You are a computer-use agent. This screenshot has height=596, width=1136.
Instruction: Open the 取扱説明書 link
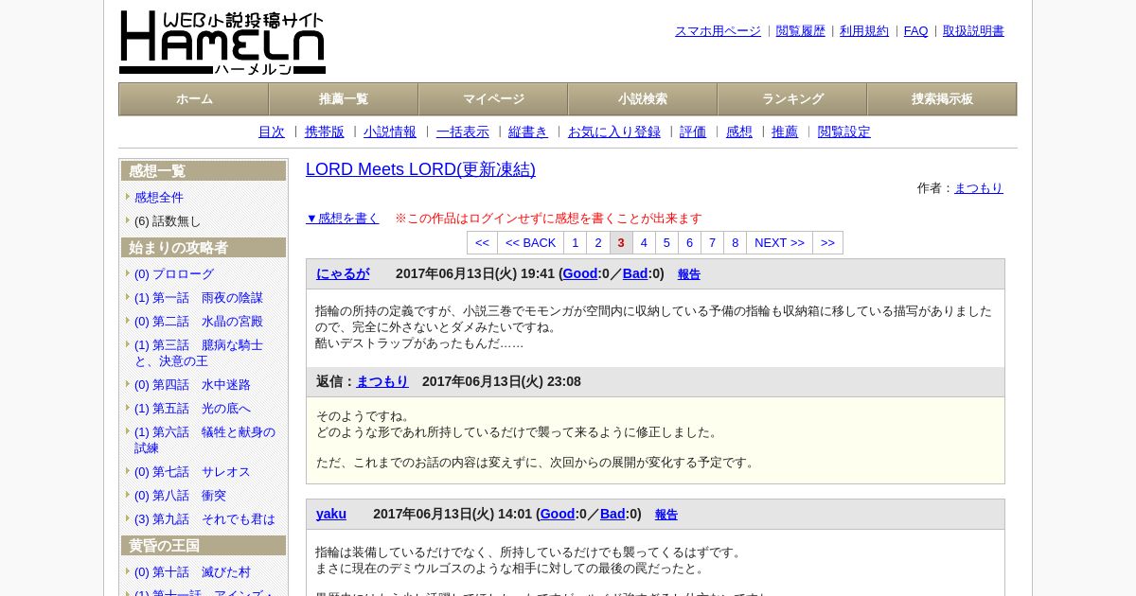coord(973,31)
